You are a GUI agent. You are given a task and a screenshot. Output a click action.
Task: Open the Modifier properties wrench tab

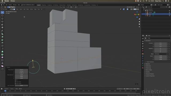click(x=143, y=56)
